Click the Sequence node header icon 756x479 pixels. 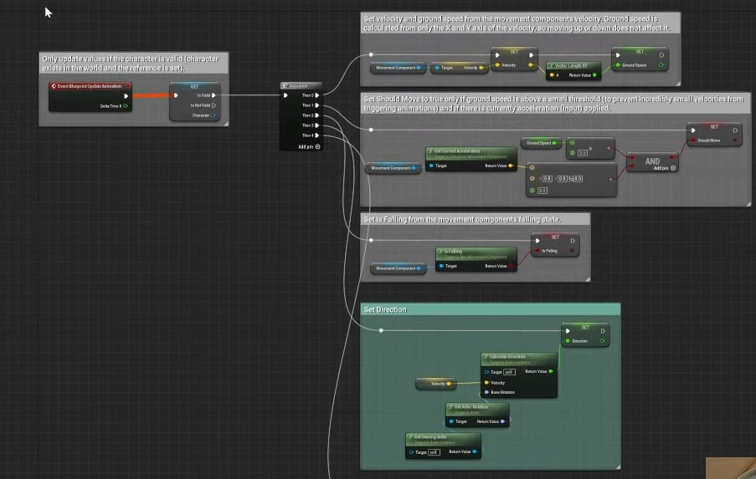coord(285,85)
